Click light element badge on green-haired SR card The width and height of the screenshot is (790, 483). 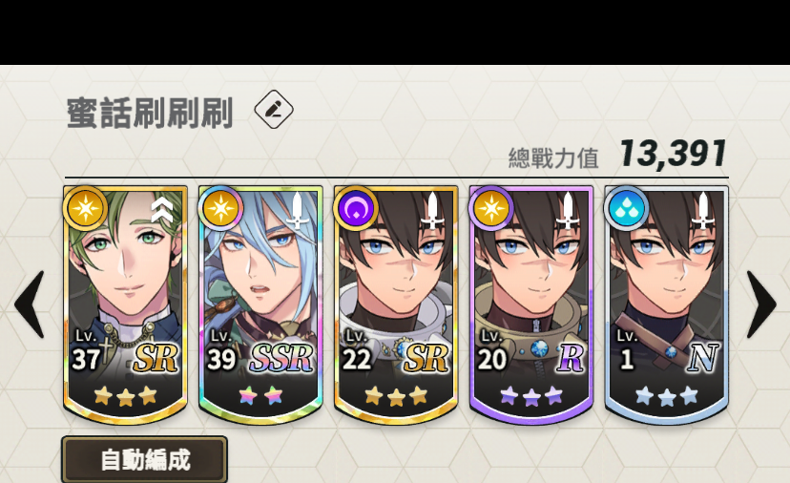pos(85,208)
